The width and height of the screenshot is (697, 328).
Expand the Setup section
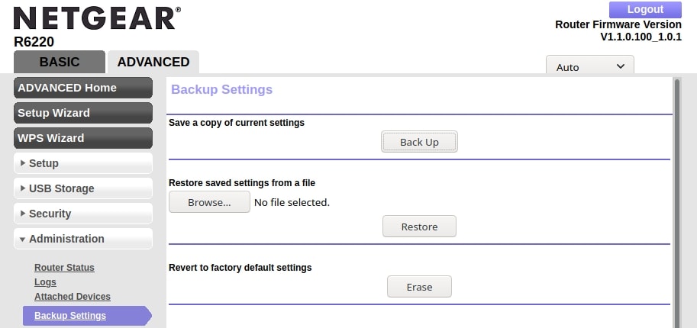pyautogui.click(x=83, y=163)
